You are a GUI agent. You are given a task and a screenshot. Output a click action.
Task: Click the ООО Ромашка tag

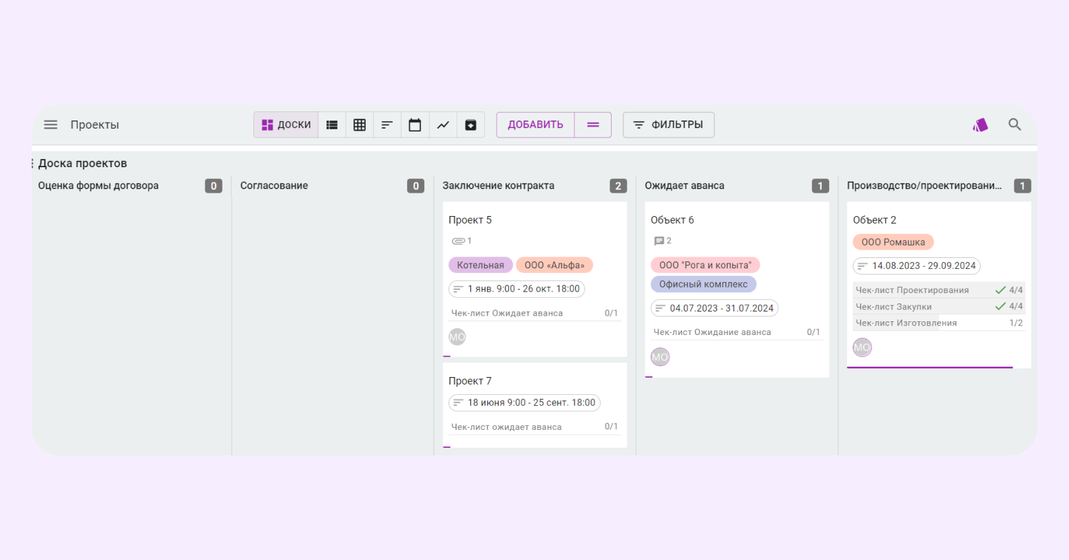click(893, 242)
